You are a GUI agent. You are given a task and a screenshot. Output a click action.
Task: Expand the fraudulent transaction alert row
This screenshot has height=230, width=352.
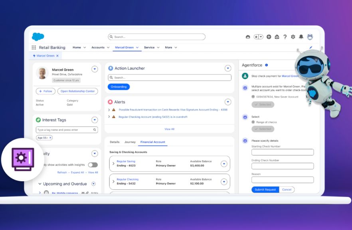click(x=109, y=109)
